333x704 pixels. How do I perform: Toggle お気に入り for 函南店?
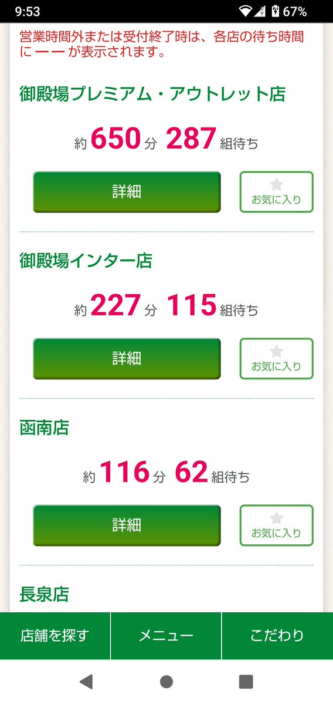(x=277, y=526)
